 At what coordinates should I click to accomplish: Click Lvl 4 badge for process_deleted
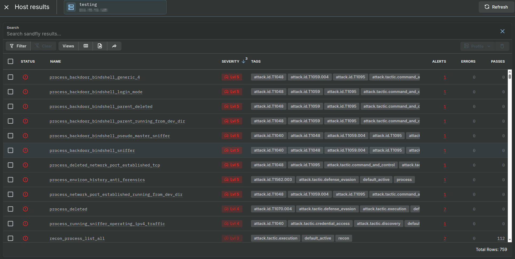pos(232,209)
